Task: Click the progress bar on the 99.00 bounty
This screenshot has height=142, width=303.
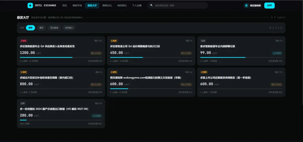Action: (x=241, y=57)
